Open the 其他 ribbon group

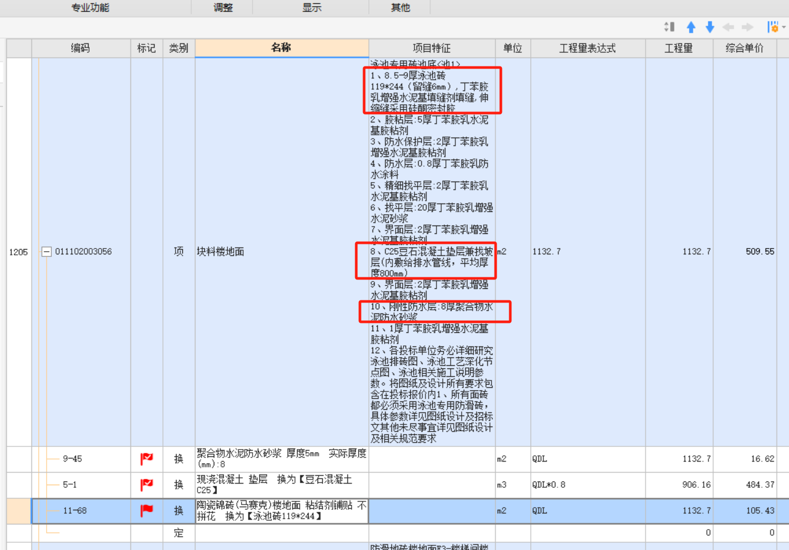pos(400,7)
